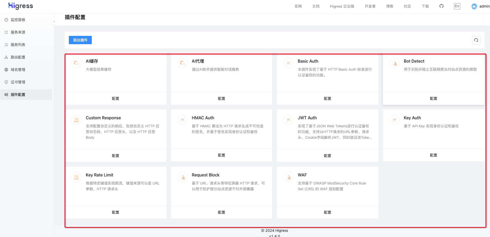This screenshot has width=490, height=237.
Task: Switch language with the En icon
Action: [x=457, y=6]
